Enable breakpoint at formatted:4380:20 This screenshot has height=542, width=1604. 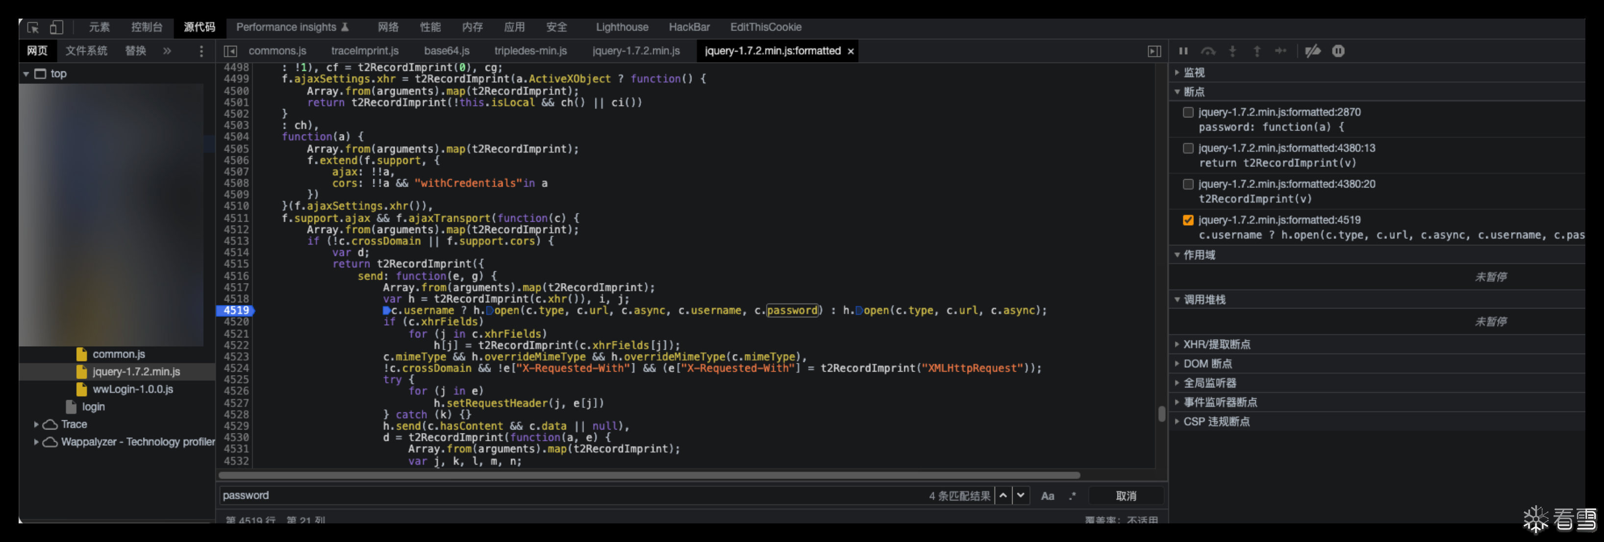(x=1188, y=185)
